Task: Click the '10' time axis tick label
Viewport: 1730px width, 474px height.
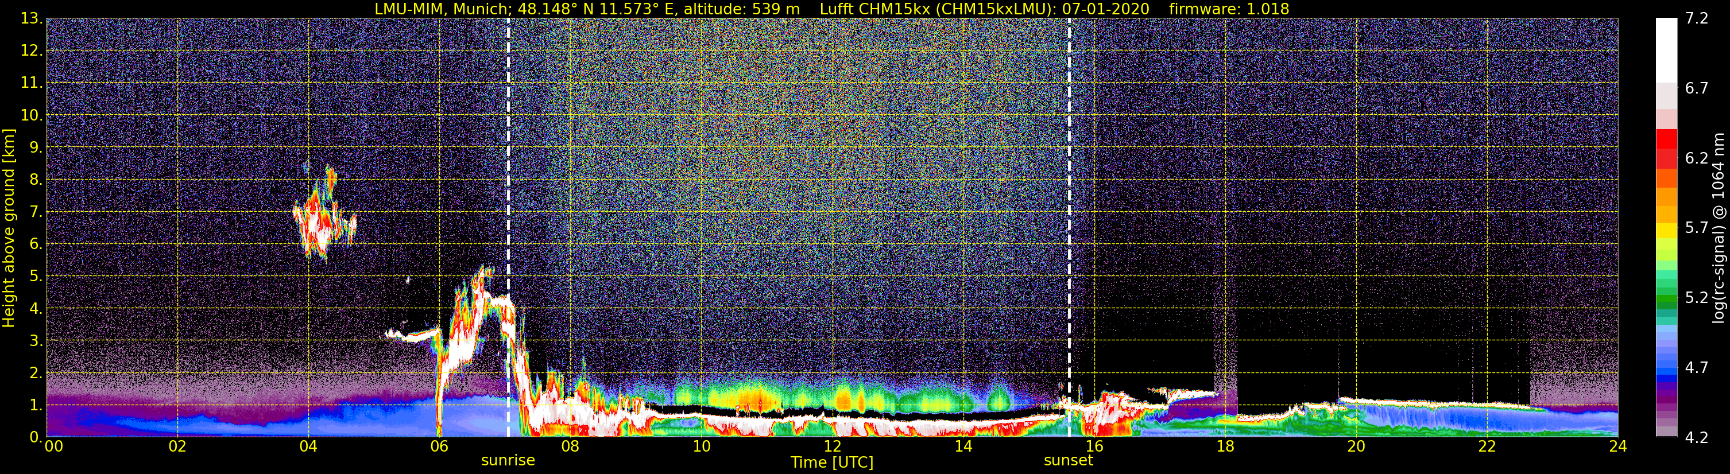Action: (701, 446)
